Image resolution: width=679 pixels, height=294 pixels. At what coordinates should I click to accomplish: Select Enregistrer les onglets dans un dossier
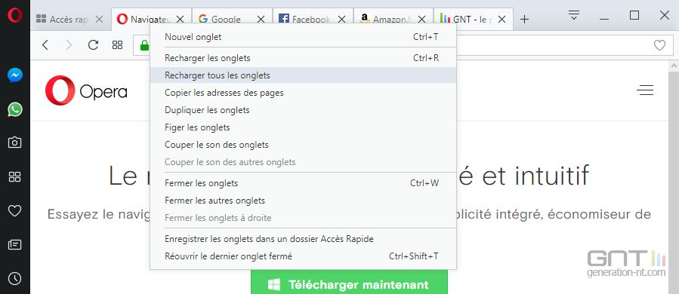click(303, 239)
